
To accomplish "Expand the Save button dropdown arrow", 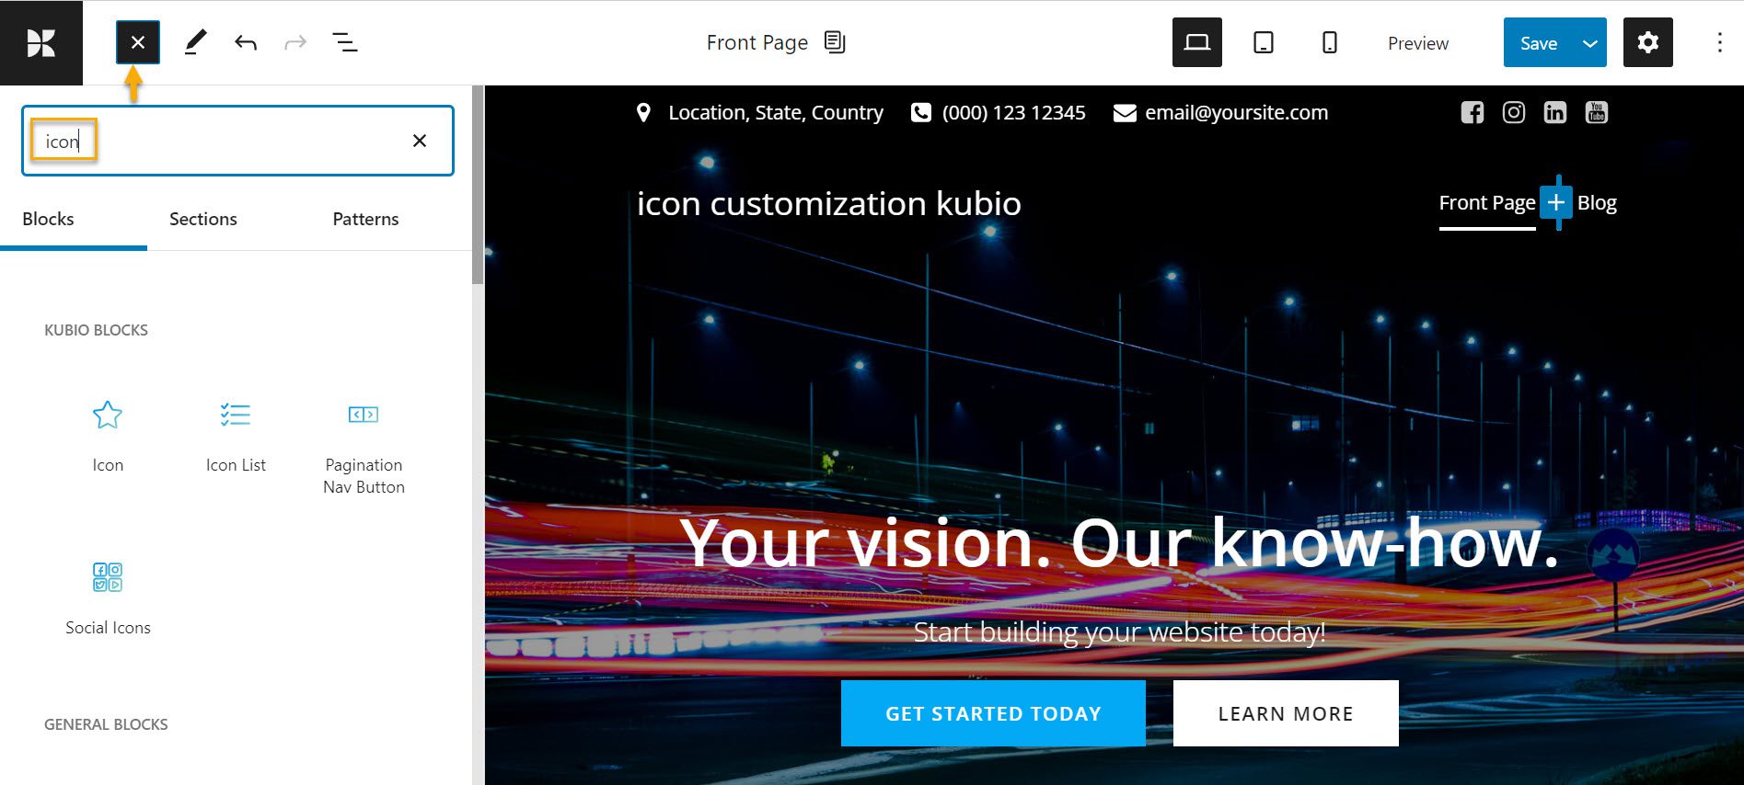I will click(1589, 43).
